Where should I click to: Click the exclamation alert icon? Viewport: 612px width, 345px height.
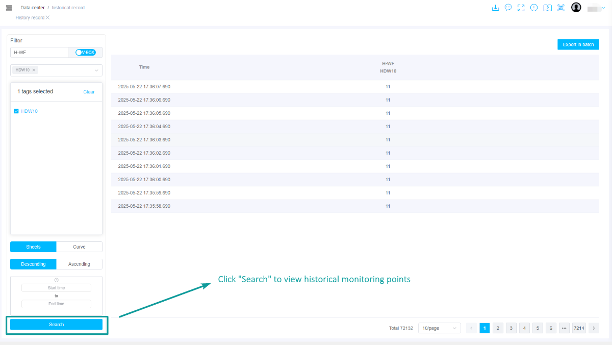534,8
